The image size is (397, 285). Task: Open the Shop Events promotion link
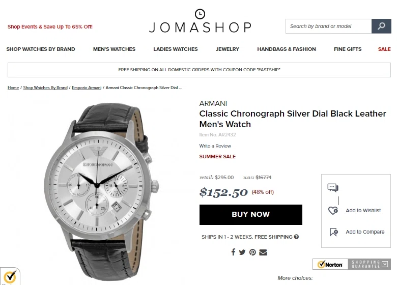pos(50,26)
